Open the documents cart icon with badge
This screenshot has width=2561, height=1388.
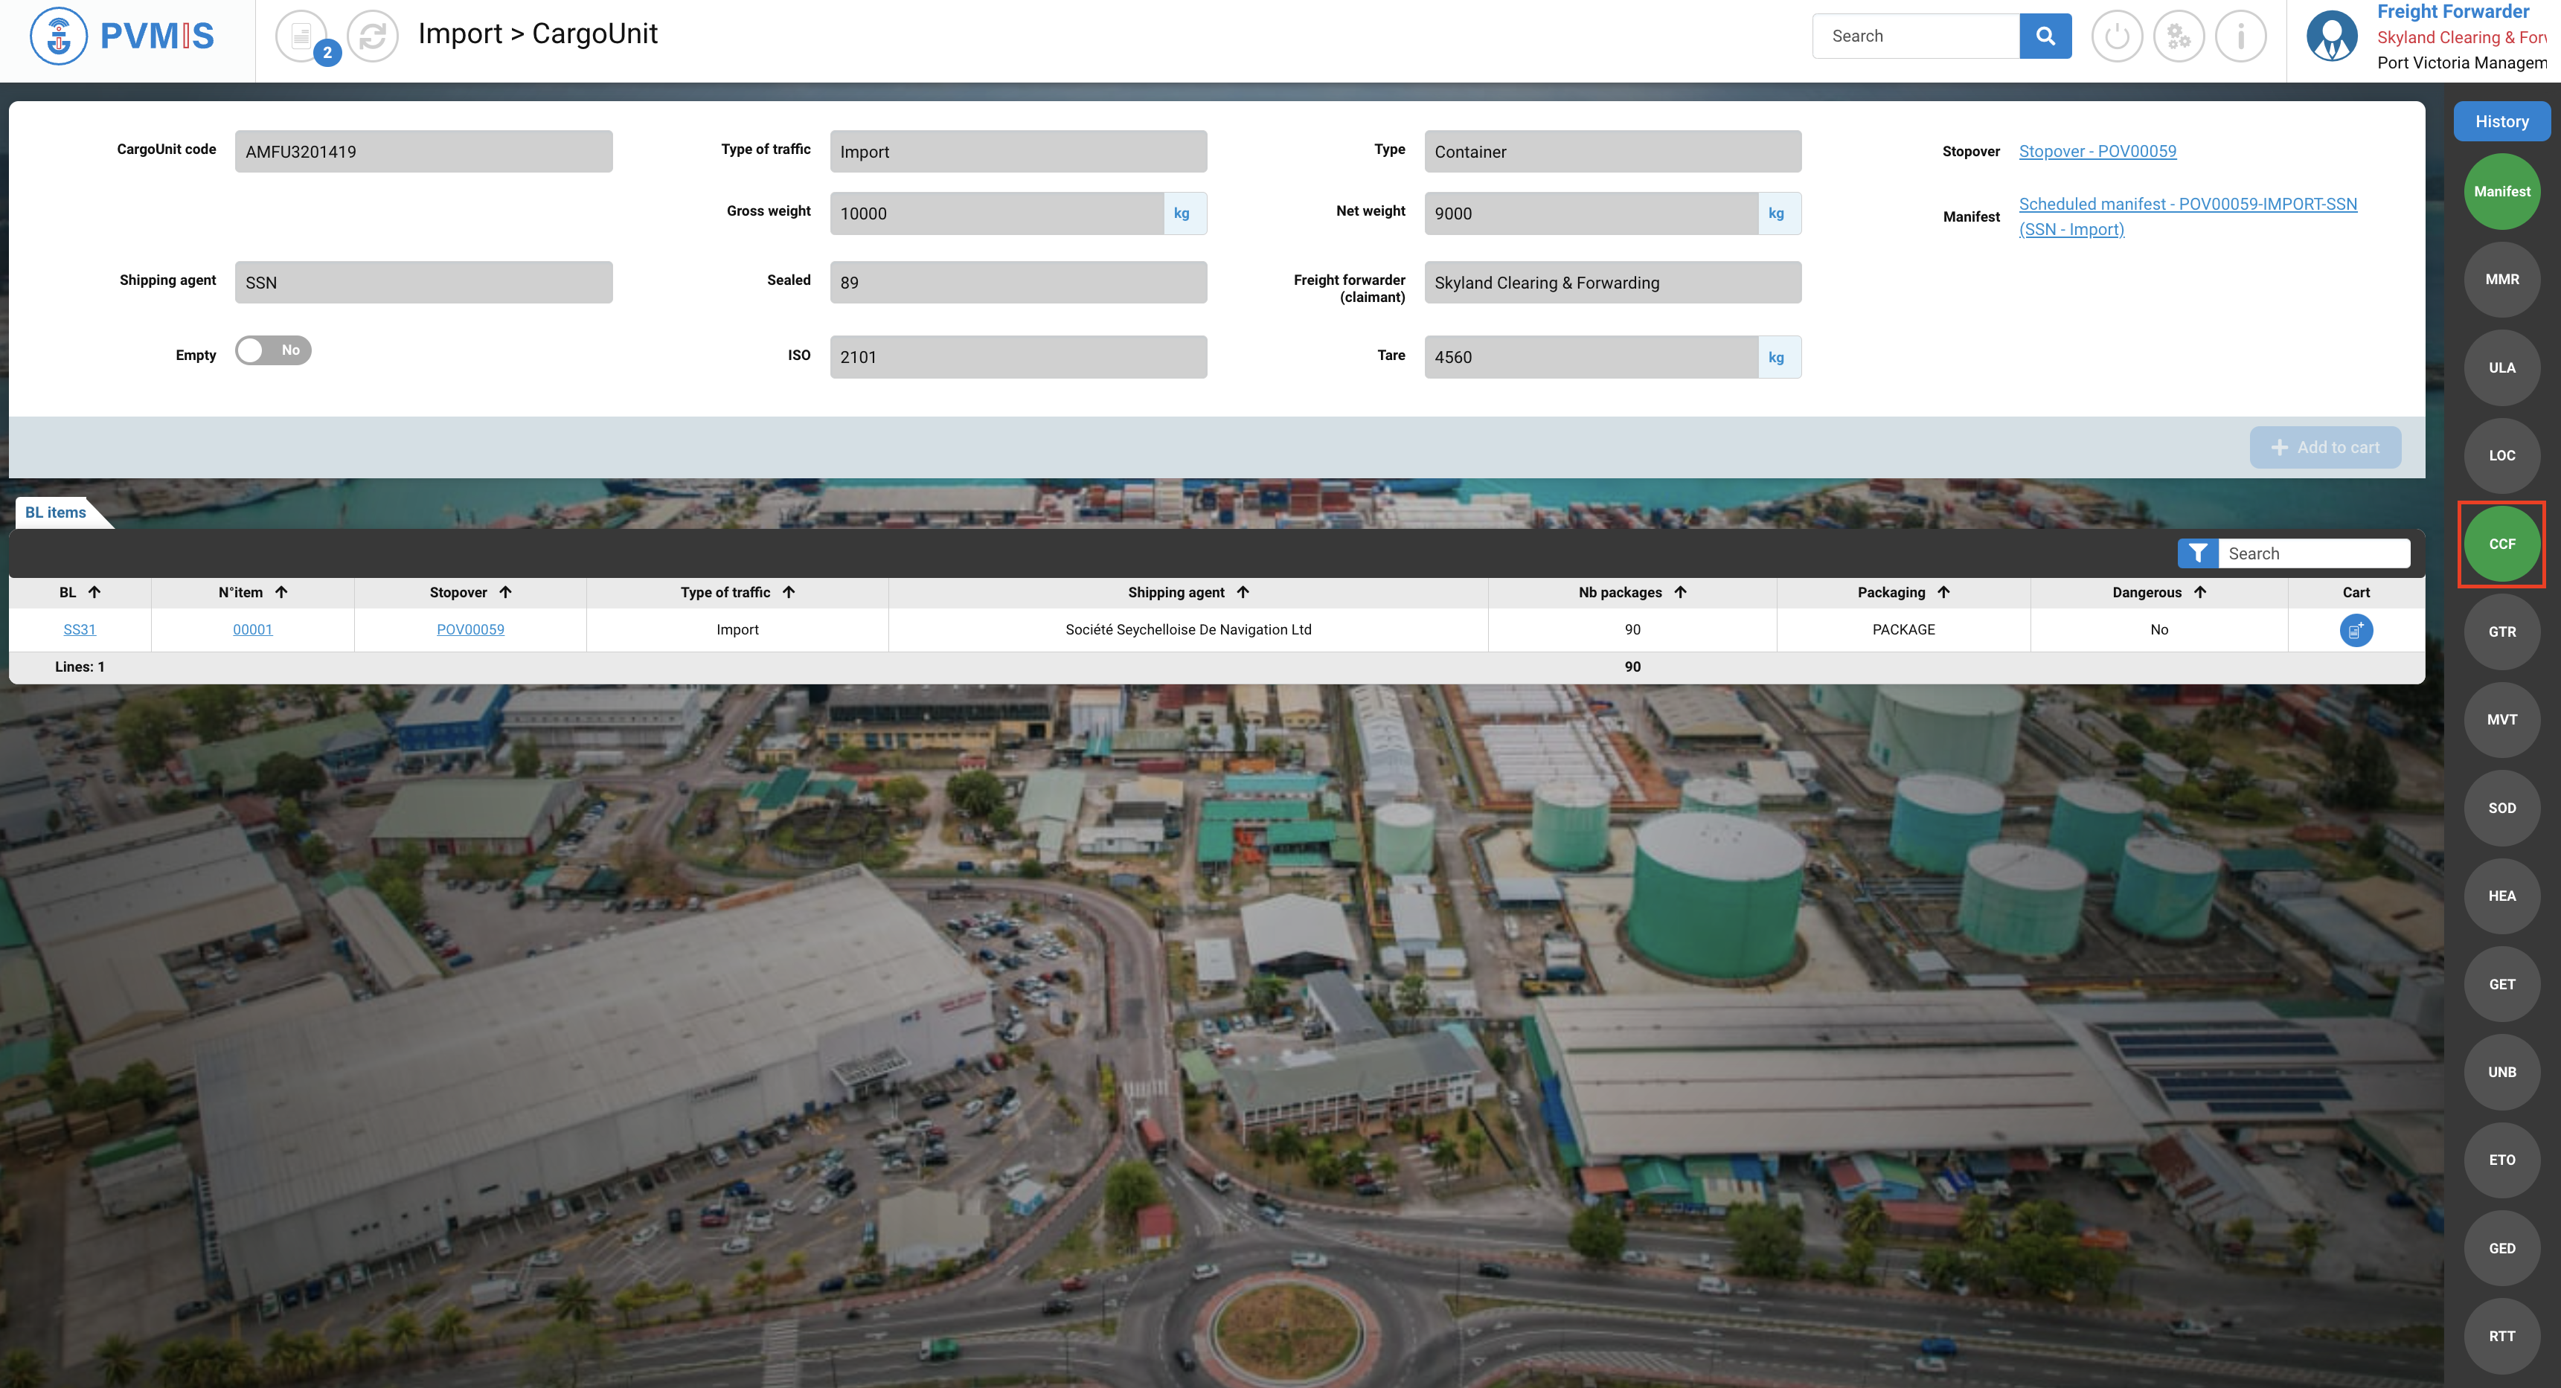302,36
